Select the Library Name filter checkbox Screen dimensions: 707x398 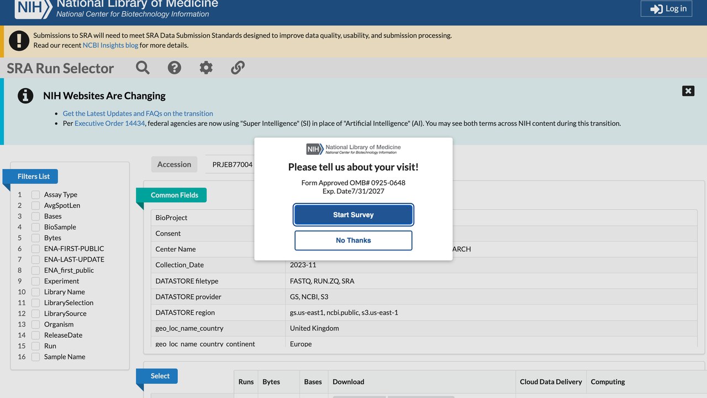click(35, 292)
